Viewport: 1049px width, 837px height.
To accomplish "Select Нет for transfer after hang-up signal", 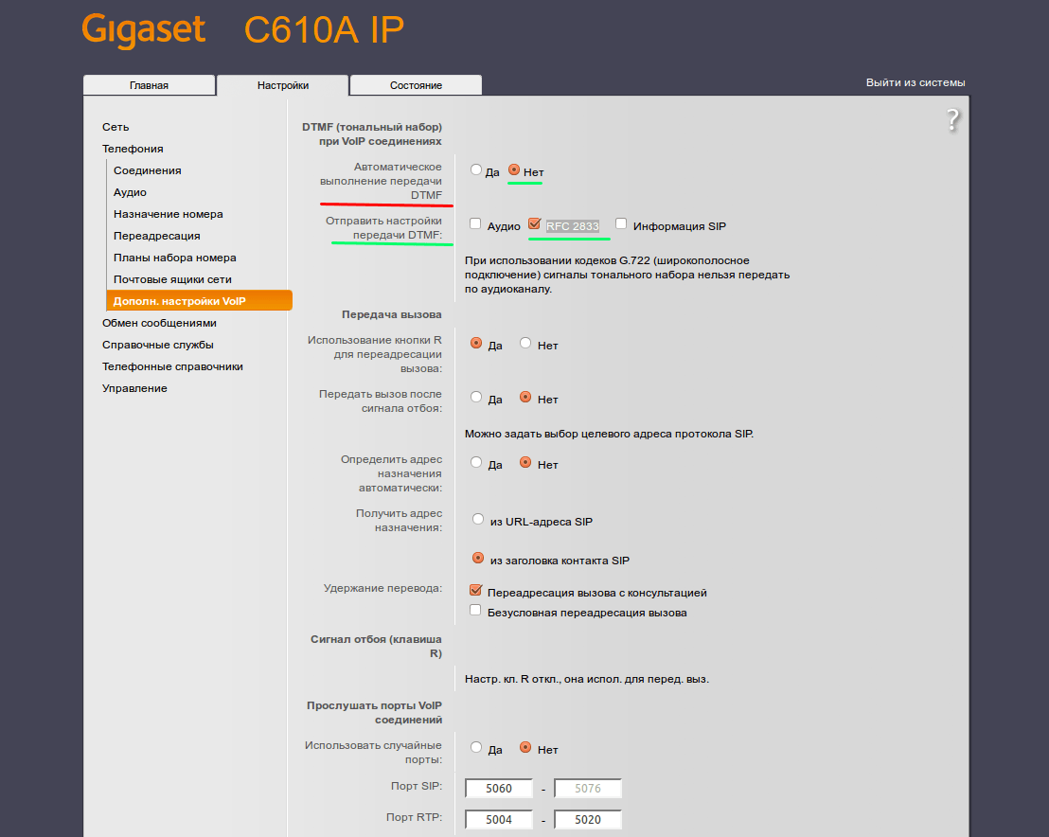I will [x=525, y=398].
